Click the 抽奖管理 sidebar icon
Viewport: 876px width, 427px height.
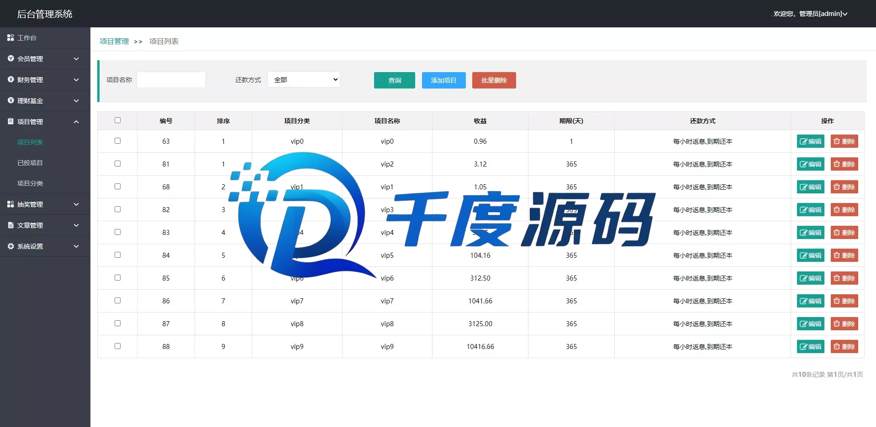(x=11, y=204)
